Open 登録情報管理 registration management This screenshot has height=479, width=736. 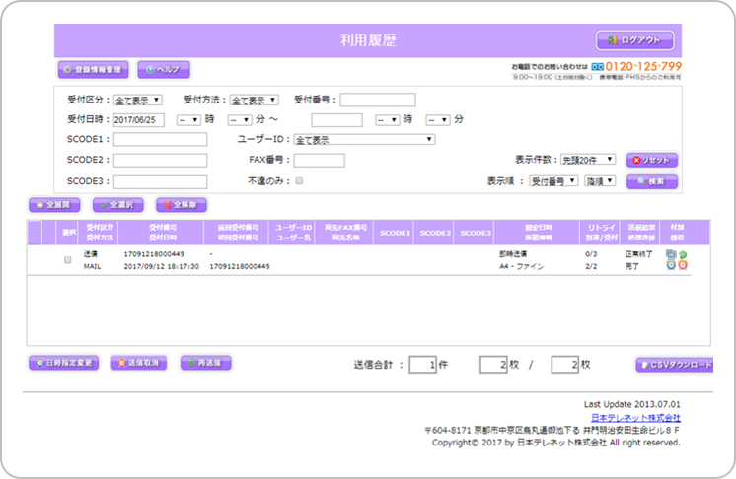(x=93, y=70)
